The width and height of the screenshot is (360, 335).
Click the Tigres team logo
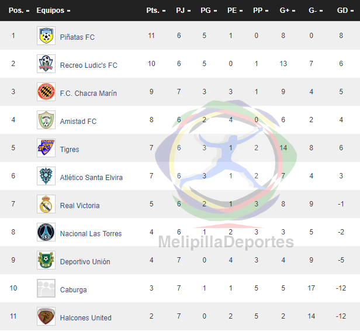pos(46,148)
